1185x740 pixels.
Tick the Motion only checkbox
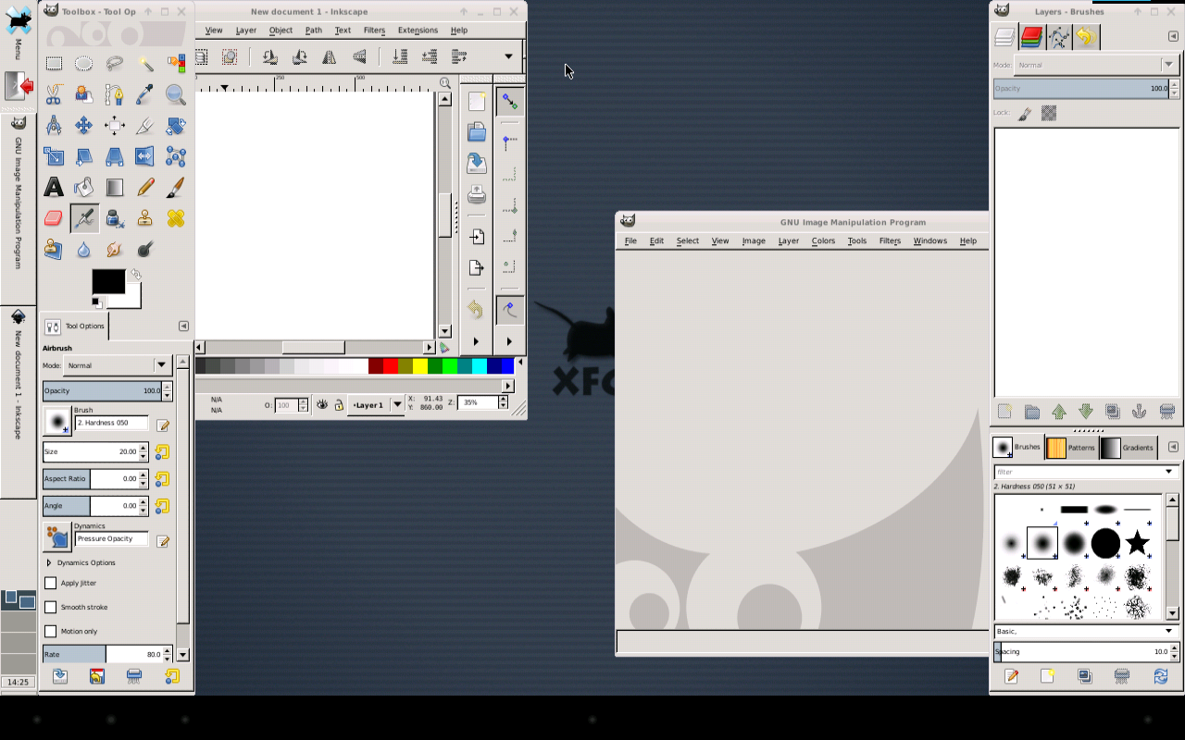(51, 631)
